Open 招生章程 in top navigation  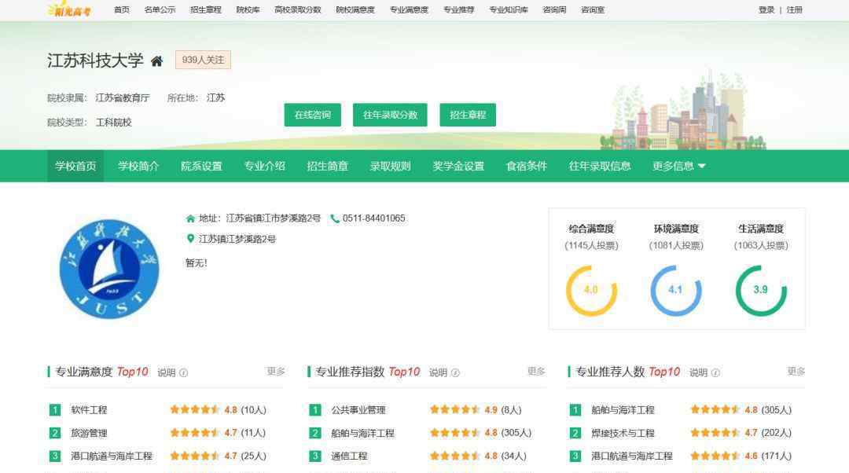(x=206, y=9)
